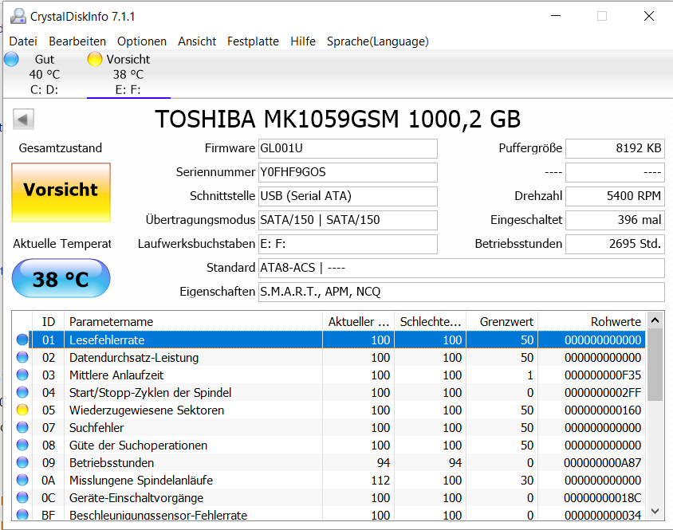Viewport: 673px width, 530px height.
Task: Click the 38 °C temperature button
Action: (61, 278)
